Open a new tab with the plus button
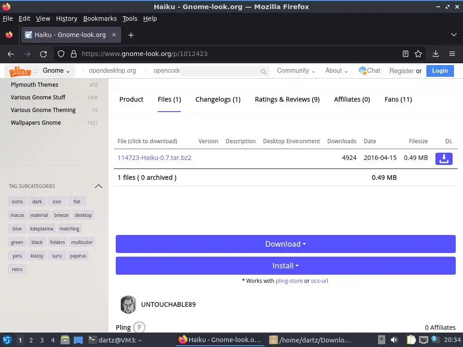This screenshot has width=463, height=347. 131,35
